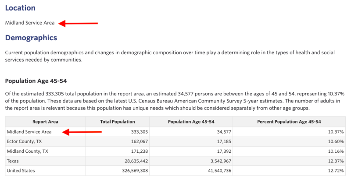
Task: Click the 3,542,967 population cell for Texas
Action: (217, 161)
